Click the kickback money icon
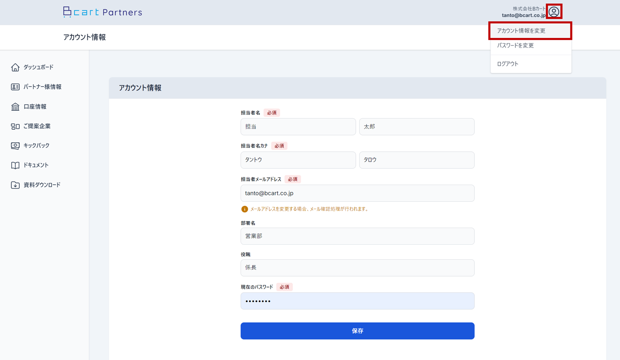Viewport: 620px width, 360px height. click(15, 145)
